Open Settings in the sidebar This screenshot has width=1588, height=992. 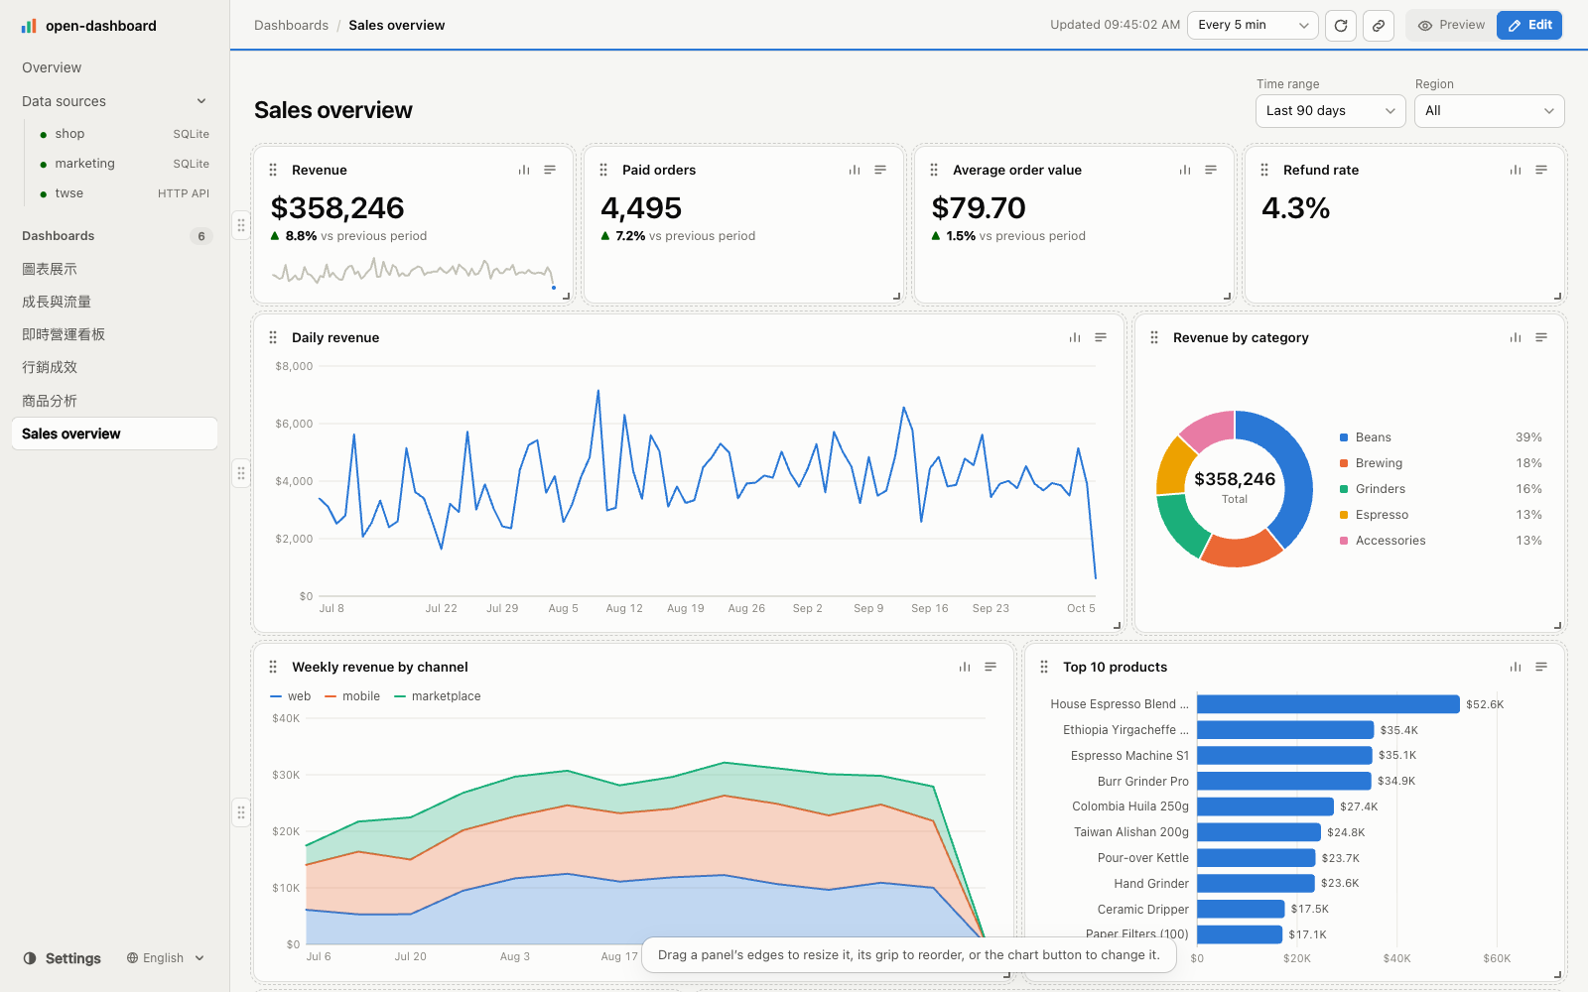(63, 958)
